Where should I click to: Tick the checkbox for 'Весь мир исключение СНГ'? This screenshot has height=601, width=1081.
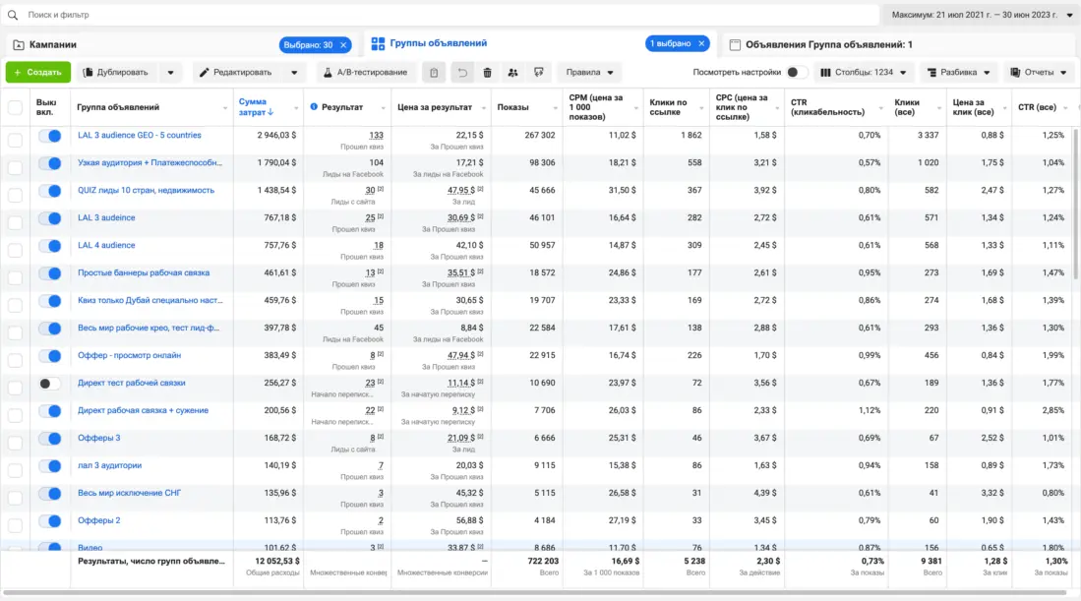point(15,499)
